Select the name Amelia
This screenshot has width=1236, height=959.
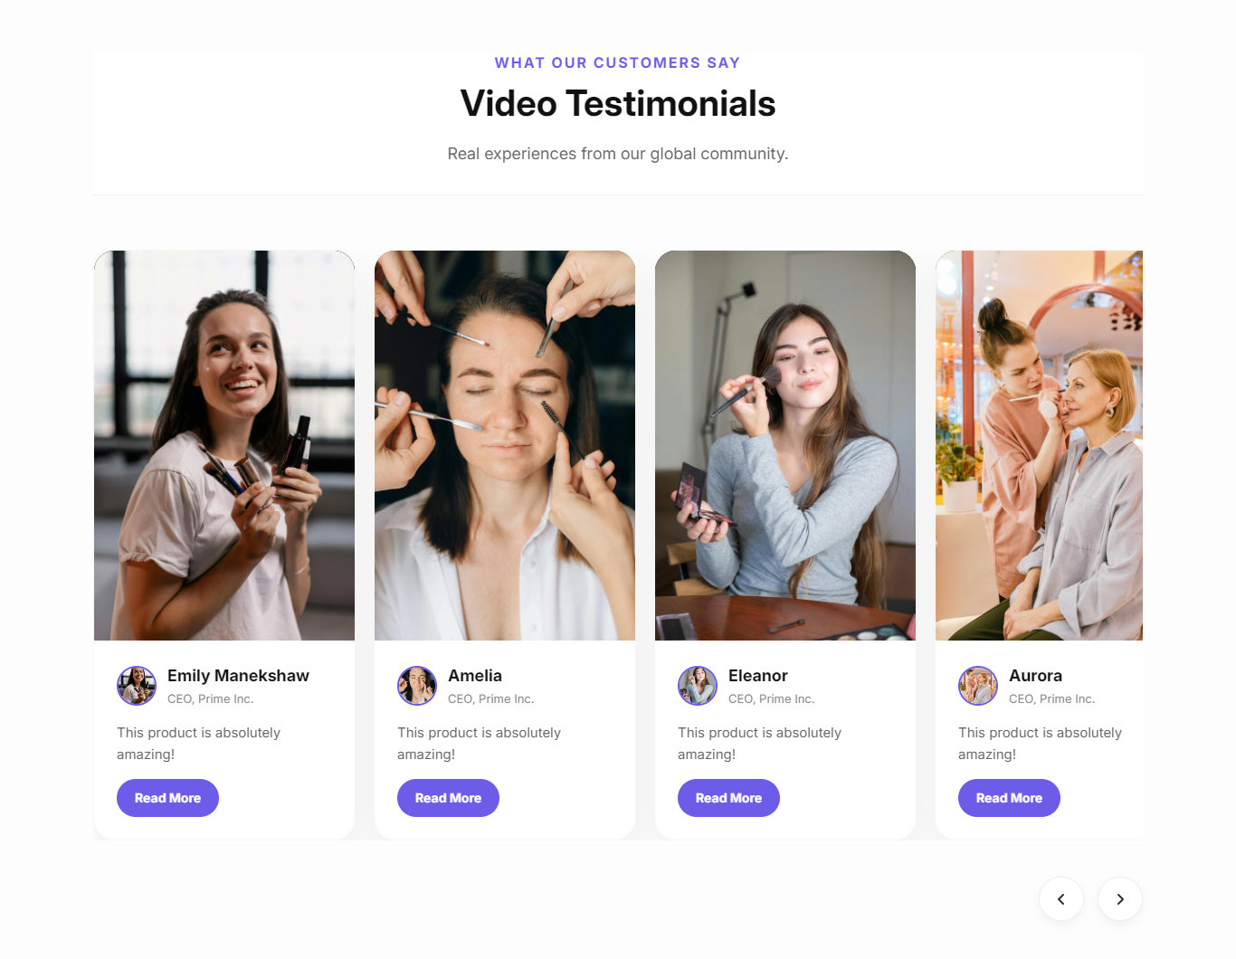coord(475,676)
